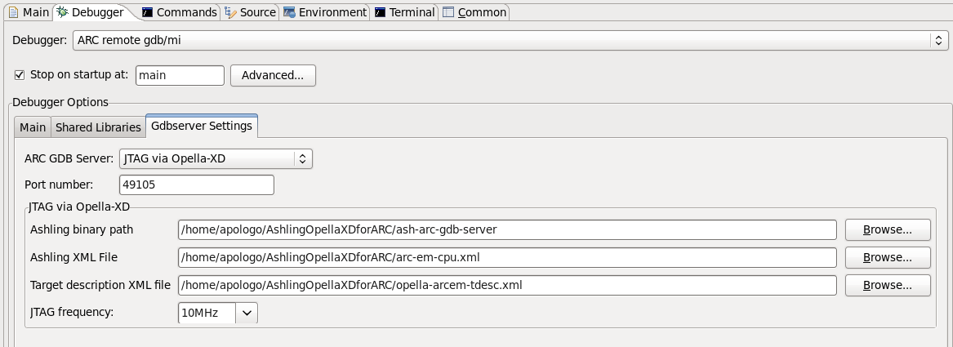
Task: Click Target description XML file field
Action: (x=507, y=285)
